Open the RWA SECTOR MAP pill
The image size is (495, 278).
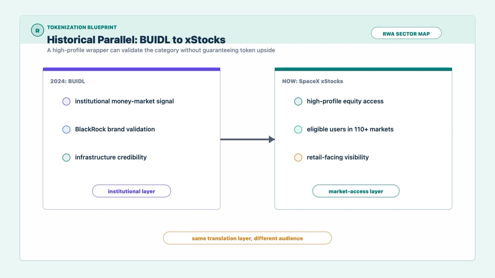click(x=406, y=33)
